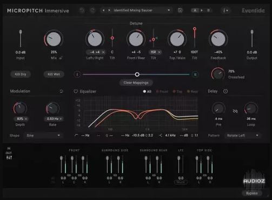Click macro snapshot I button
272x200 pixels.
coord(77,75)
